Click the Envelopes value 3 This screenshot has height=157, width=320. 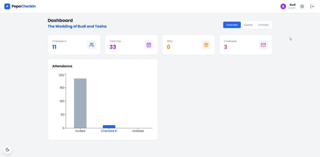point(225,47)
